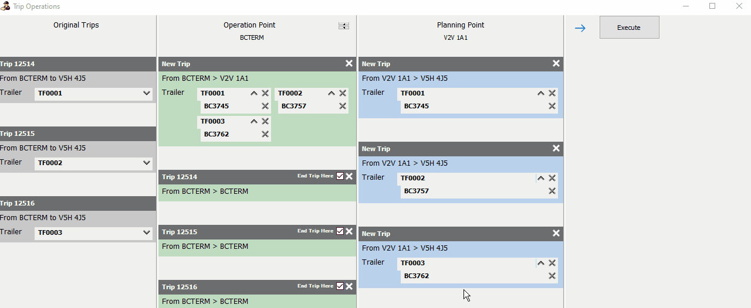
Task: Open the TF0003 trailer dropdown for Trip 12516
Action: (x=147, y=232)
